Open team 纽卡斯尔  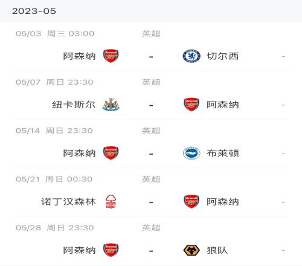(74, 105)
